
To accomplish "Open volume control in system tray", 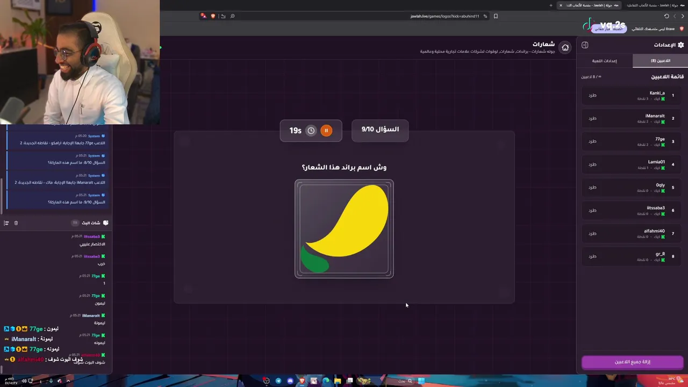I will pos(24,381).
